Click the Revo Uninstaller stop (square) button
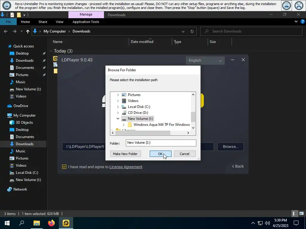This screenshot has height=229, width=306. (287, 5)
